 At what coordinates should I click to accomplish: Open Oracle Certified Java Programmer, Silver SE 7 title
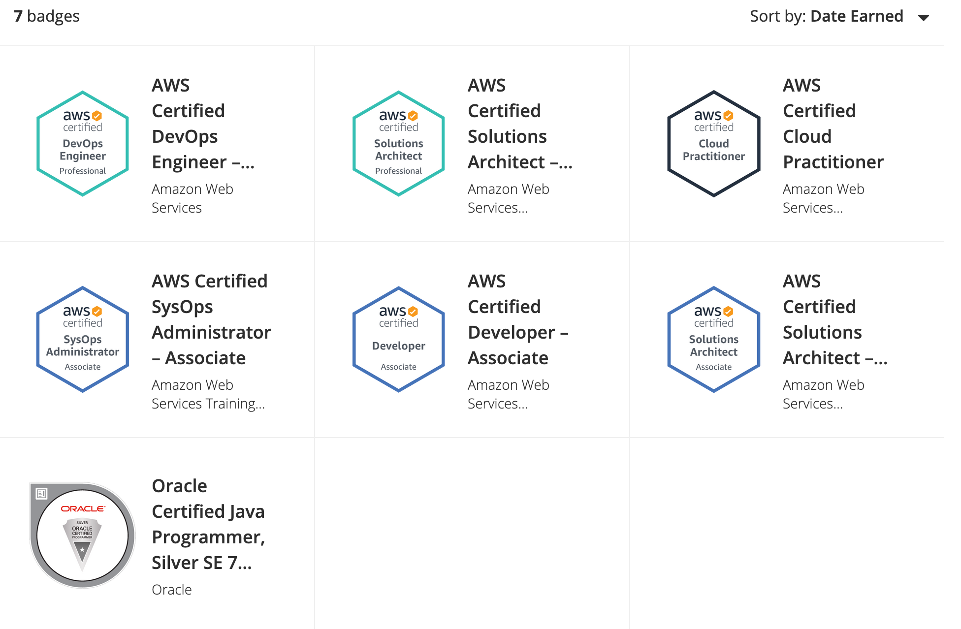208,524
